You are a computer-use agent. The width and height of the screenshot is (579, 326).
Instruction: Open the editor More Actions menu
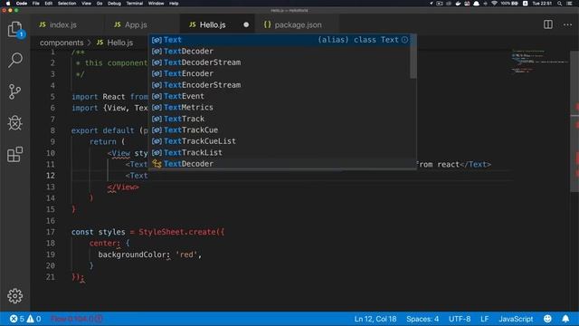click(567, 24)
